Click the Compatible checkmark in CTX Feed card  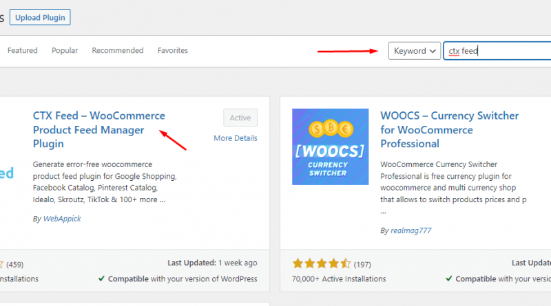(101, 279)
